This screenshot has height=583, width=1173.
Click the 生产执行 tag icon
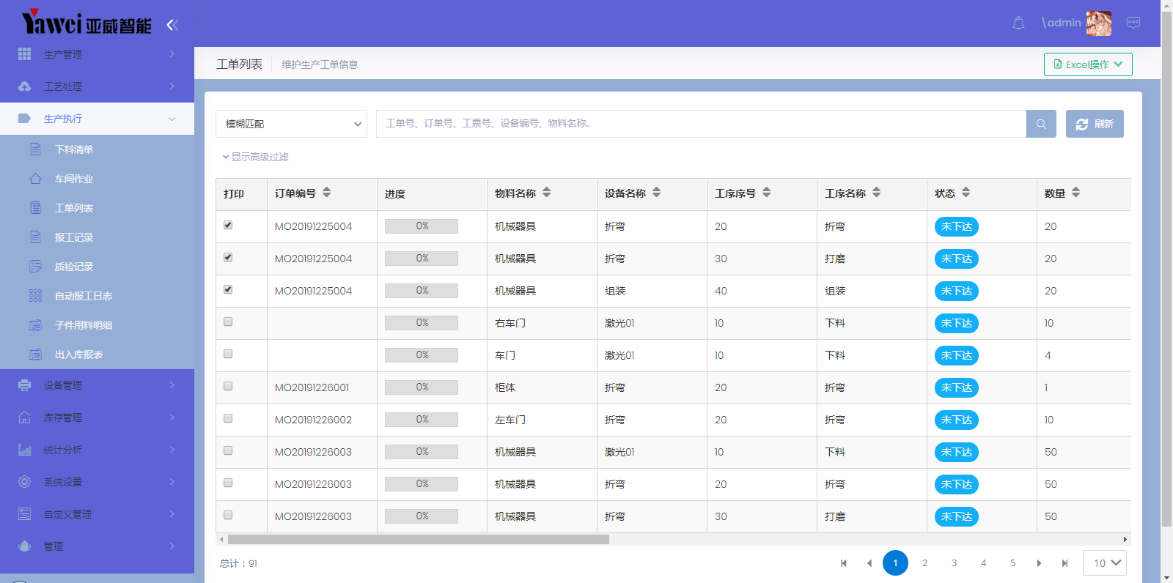(24, 119)
